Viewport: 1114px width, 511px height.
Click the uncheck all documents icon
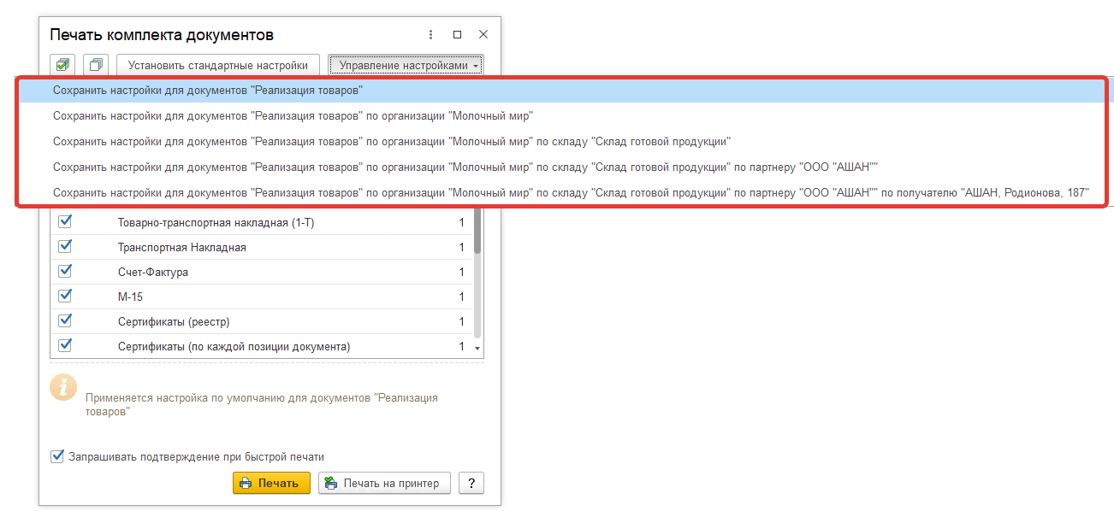[96, 65]
